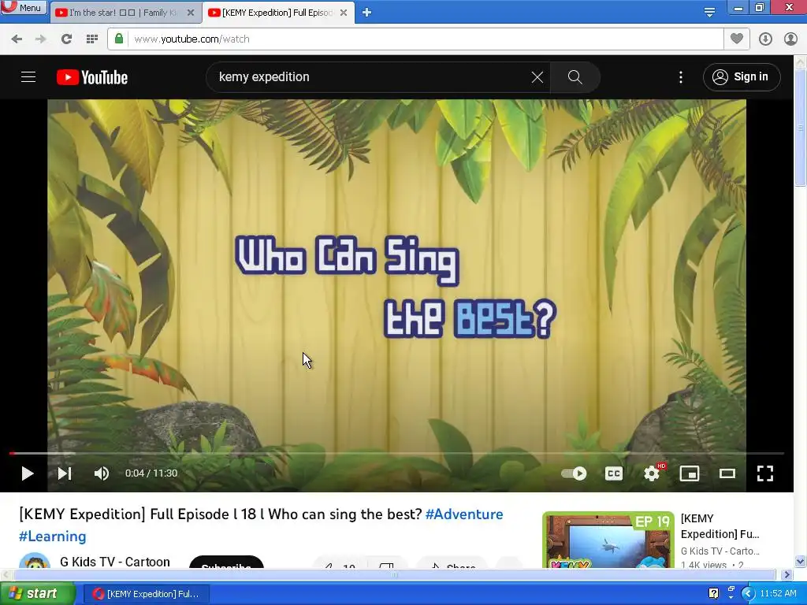Enter full screen mode

(x=764, y=473)
